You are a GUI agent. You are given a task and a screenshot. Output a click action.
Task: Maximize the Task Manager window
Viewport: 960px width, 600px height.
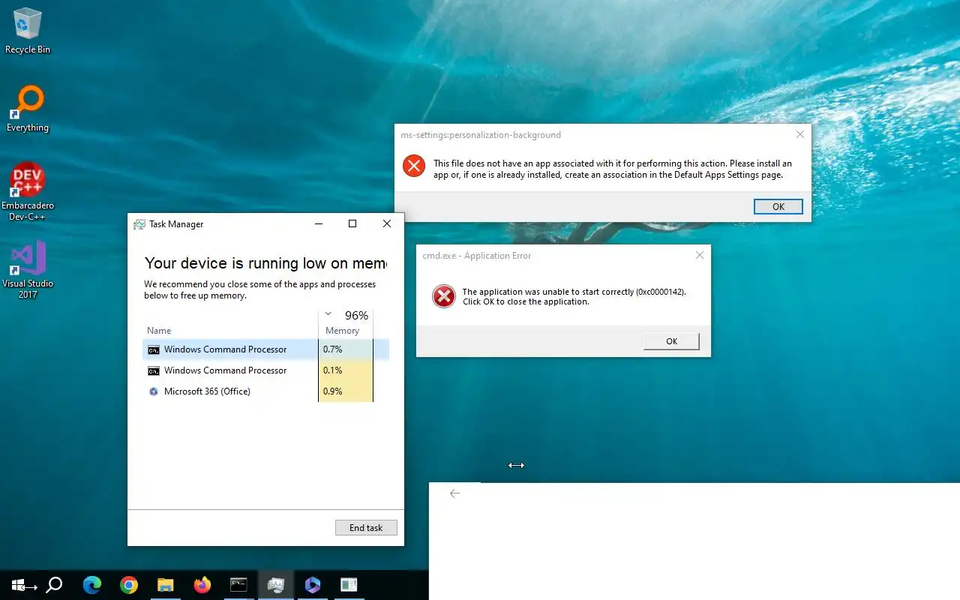(352, 224)
